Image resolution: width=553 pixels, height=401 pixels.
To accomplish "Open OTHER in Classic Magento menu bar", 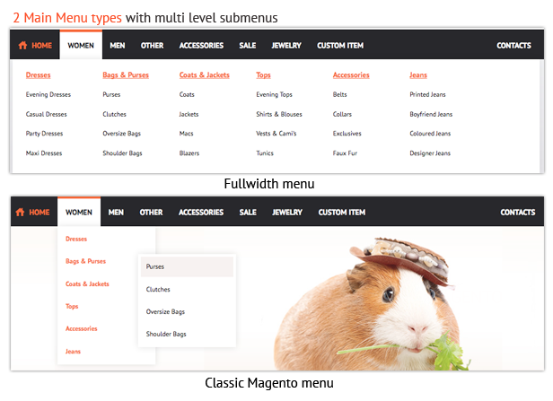I will (152, 212).
